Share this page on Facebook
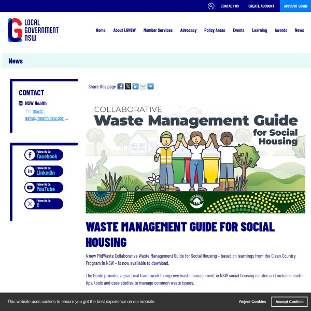The height and width of the screenshot is (311, 311). [x=120, y=87]
